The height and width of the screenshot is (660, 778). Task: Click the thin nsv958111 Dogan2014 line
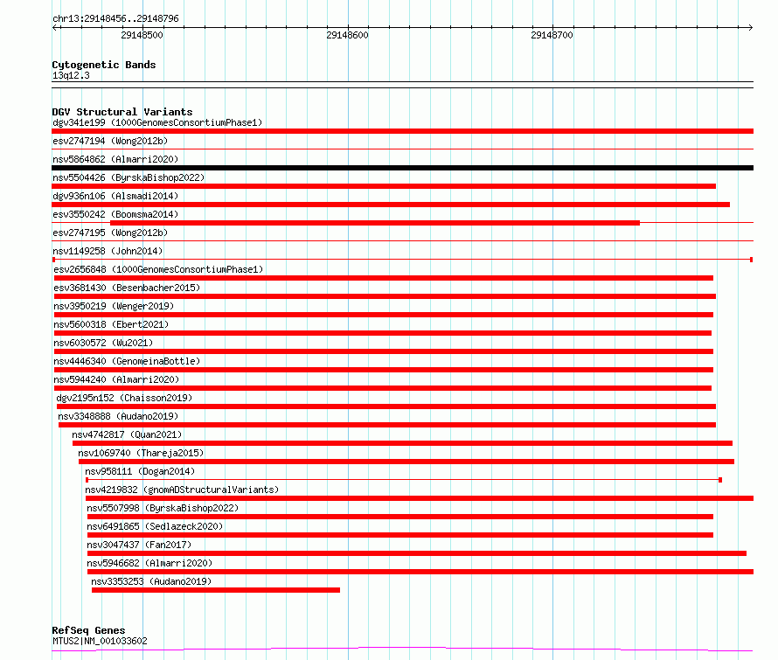(x=404, y=480)
